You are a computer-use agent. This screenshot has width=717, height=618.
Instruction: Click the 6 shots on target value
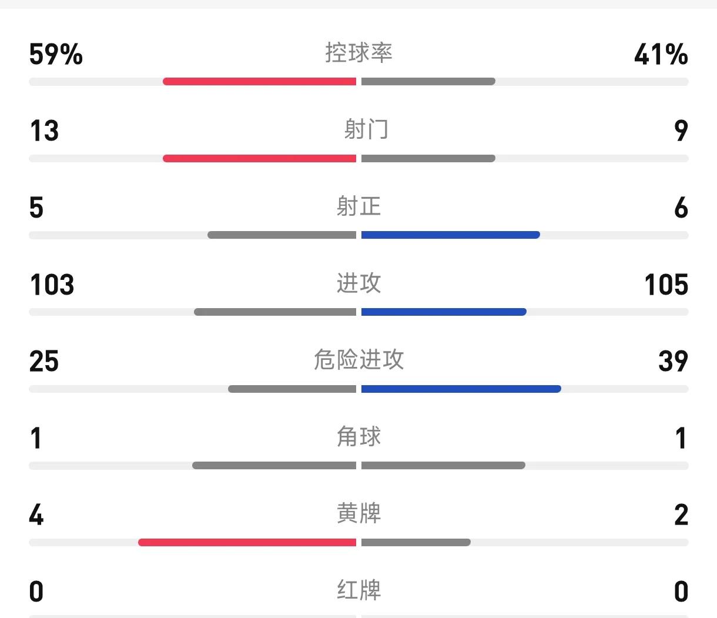click(681, 208)
